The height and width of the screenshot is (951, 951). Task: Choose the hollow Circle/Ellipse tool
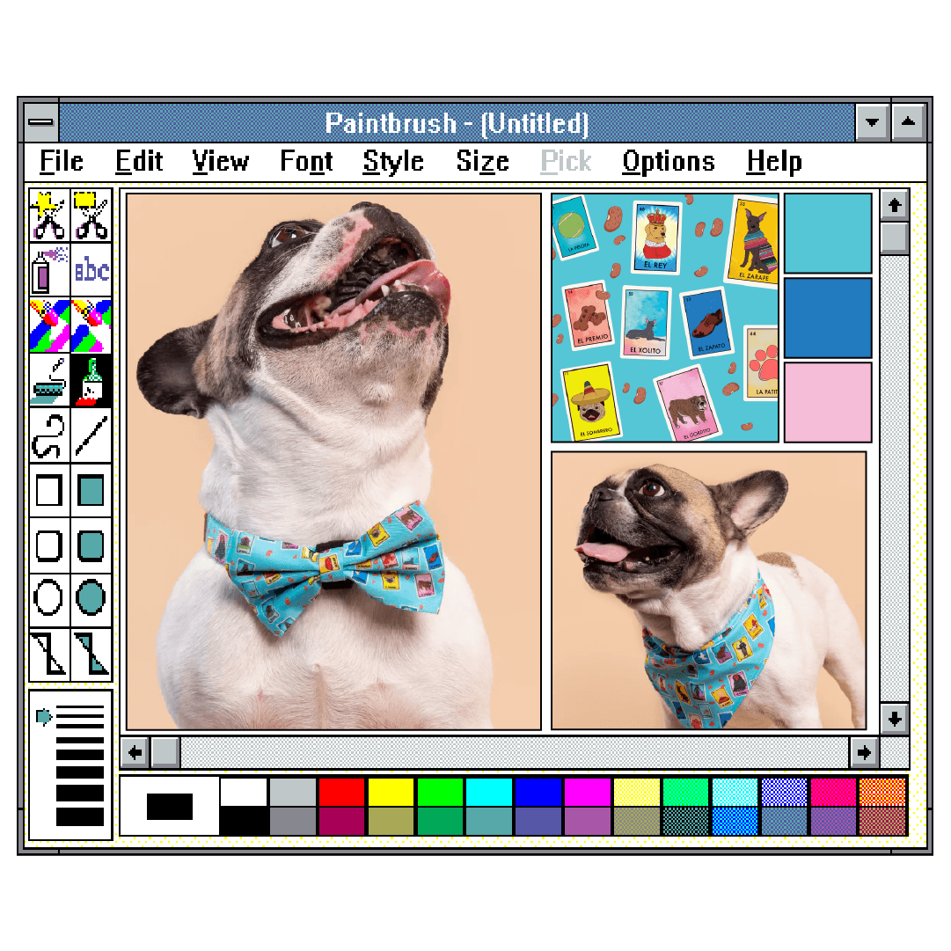(50, 600)
